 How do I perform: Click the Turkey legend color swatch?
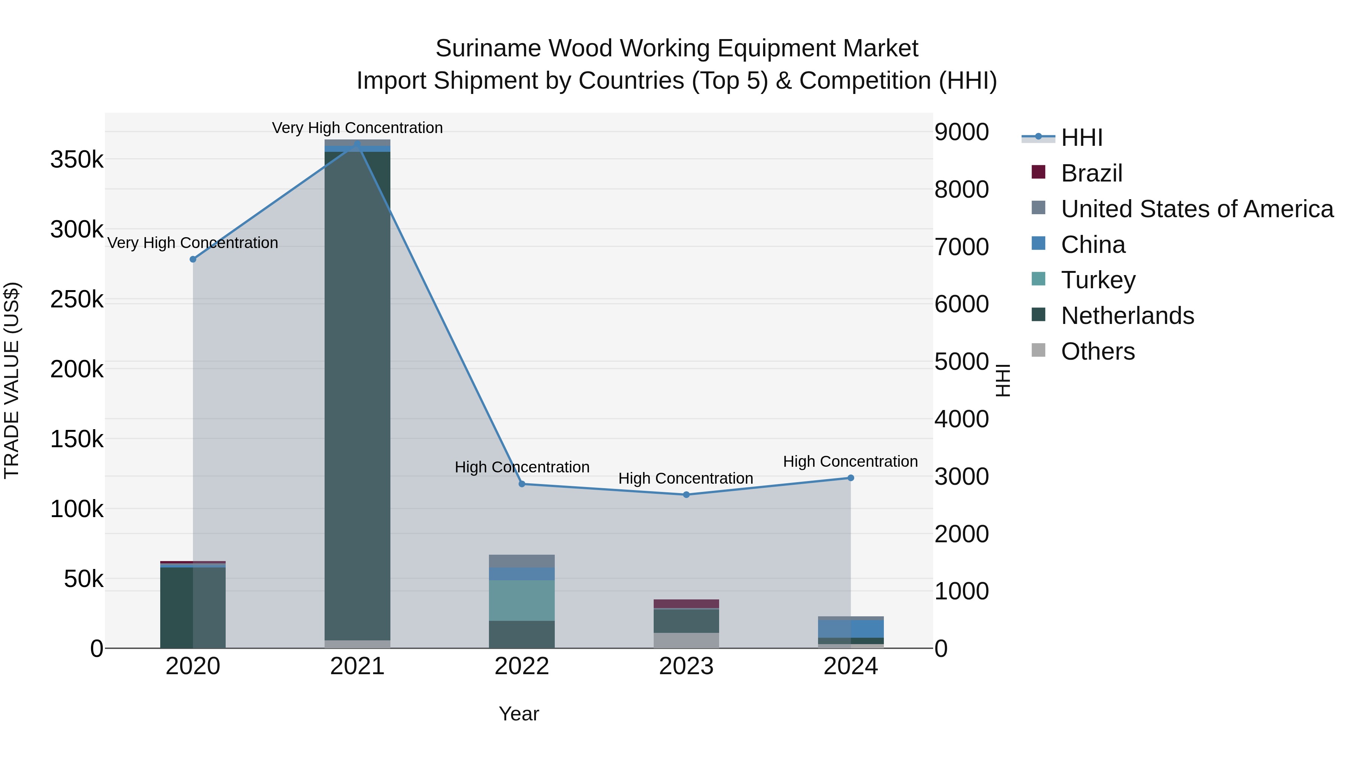click(x=1038, y=279)
